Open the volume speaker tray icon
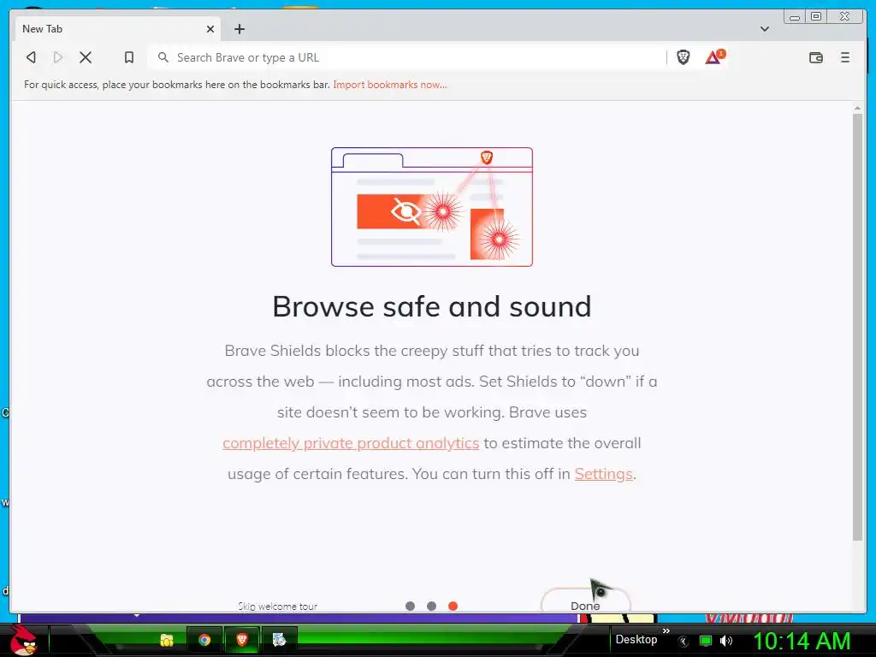Screen dimensions: 876x657 point(725,641)
